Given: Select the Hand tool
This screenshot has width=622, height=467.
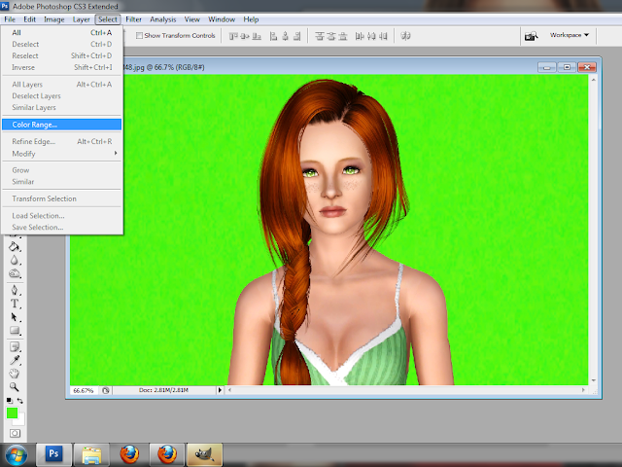Looking at the screenshot, I should (15, 373).
